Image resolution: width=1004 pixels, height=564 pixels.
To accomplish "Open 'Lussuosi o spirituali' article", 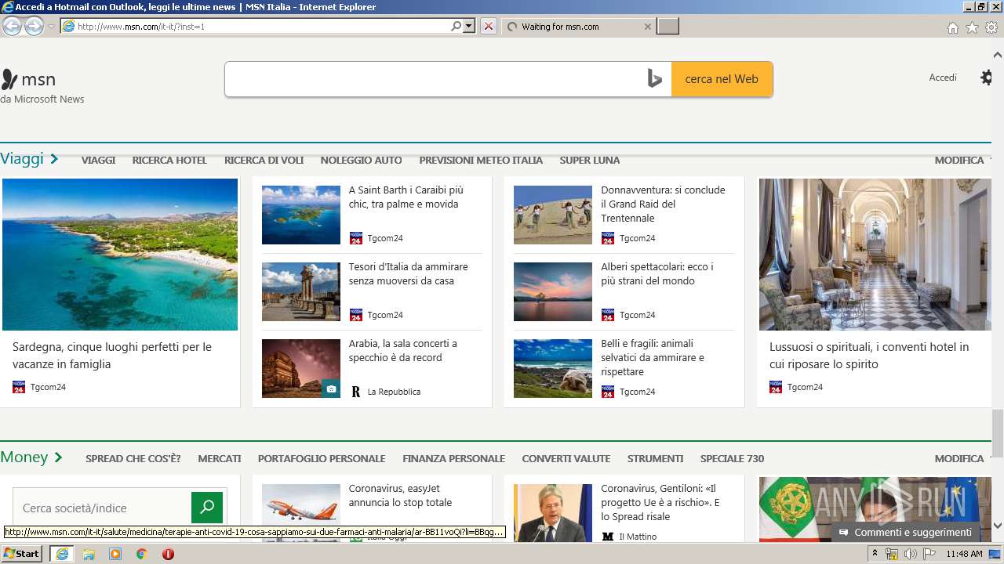I will [x=869, y=356].
